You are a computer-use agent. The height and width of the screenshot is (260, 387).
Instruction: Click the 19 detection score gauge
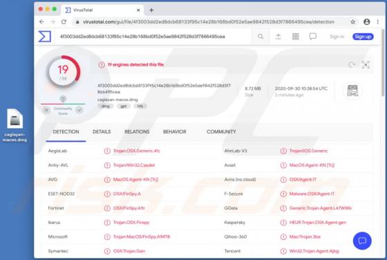click(63, 72)
